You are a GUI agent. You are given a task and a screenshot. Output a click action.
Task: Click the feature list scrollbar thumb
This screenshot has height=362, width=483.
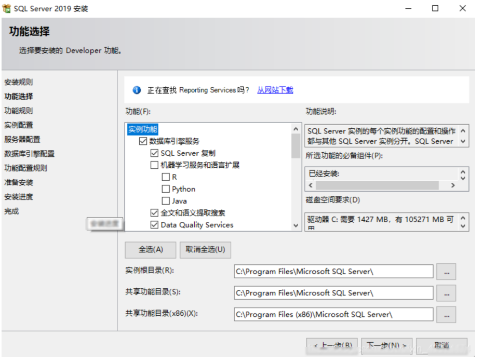pos(296,146)
